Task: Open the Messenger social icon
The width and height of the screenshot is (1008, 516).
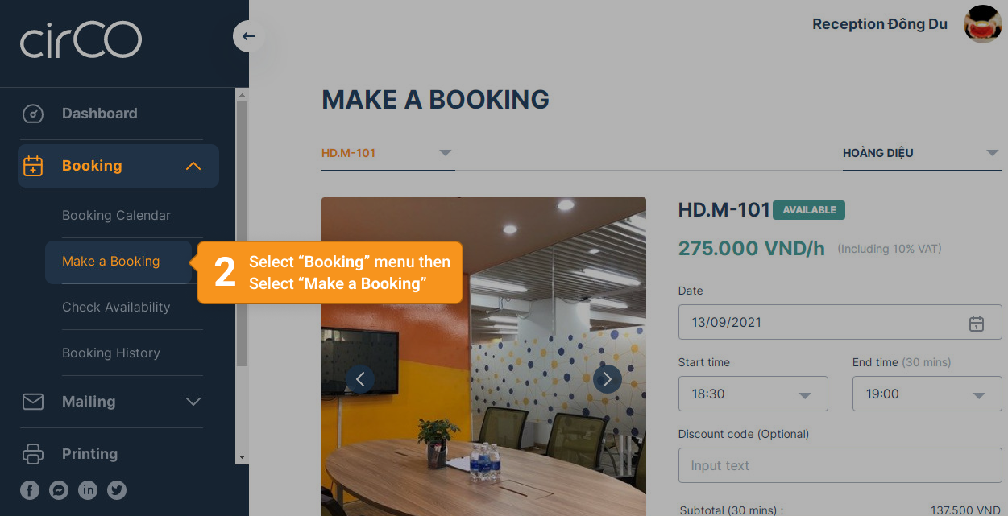Action: click(59, 489)
